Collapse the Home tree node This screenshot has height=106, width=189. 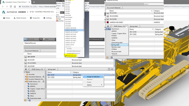point(24,72)
